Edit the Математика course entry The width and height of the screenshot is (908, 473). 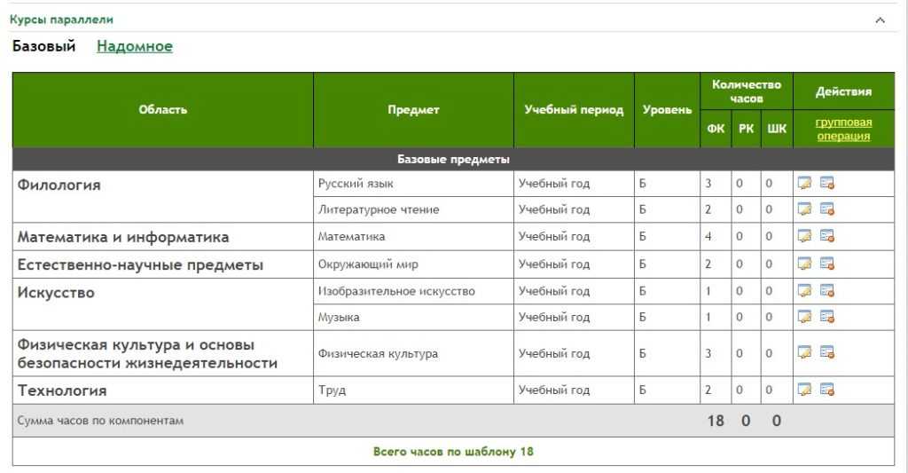tap(804, 236)
